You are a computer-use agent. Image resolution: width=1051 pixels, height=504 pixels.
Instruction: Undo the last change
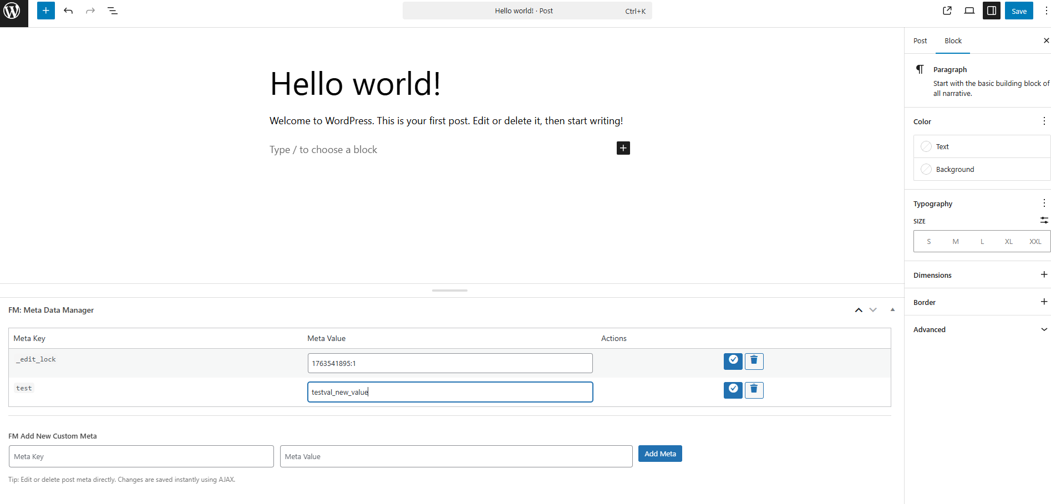click(68, 11)
